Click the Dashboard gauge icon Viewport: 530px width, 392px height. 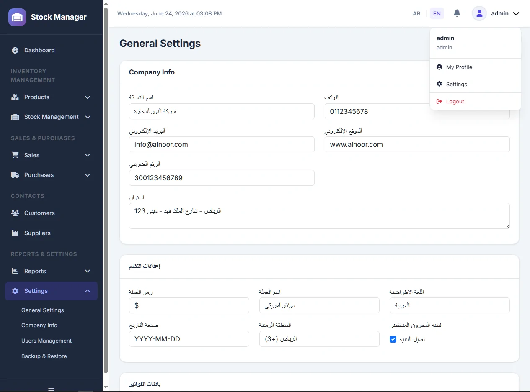[15, 50]
